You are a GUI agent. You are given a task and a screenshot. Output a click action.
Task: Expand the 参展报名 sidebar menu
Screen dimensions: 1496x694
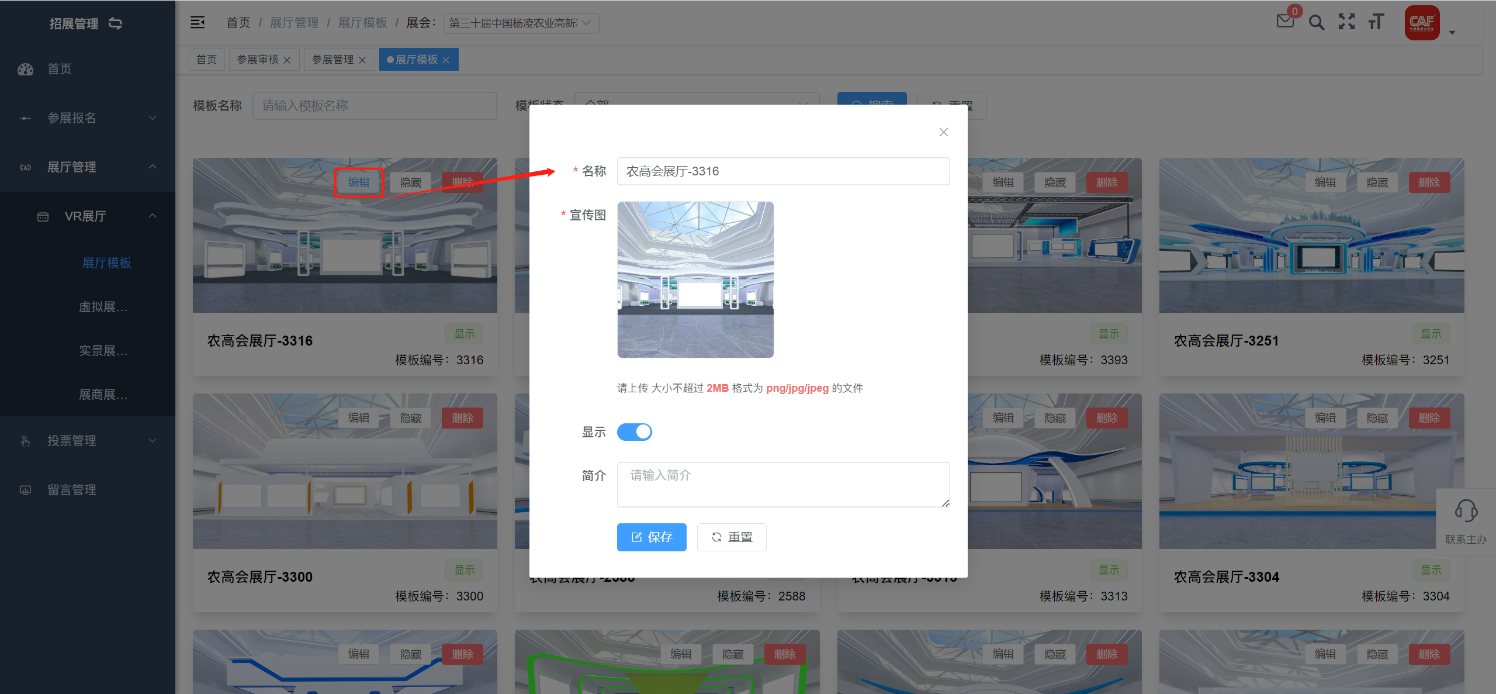pyautogui.click(x=88, y=118)
